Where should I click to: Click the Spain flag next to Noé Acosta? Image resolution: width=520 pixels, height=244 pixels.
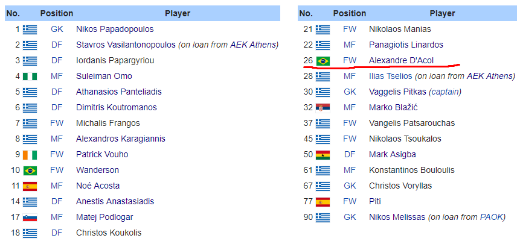tap(30, 186)
